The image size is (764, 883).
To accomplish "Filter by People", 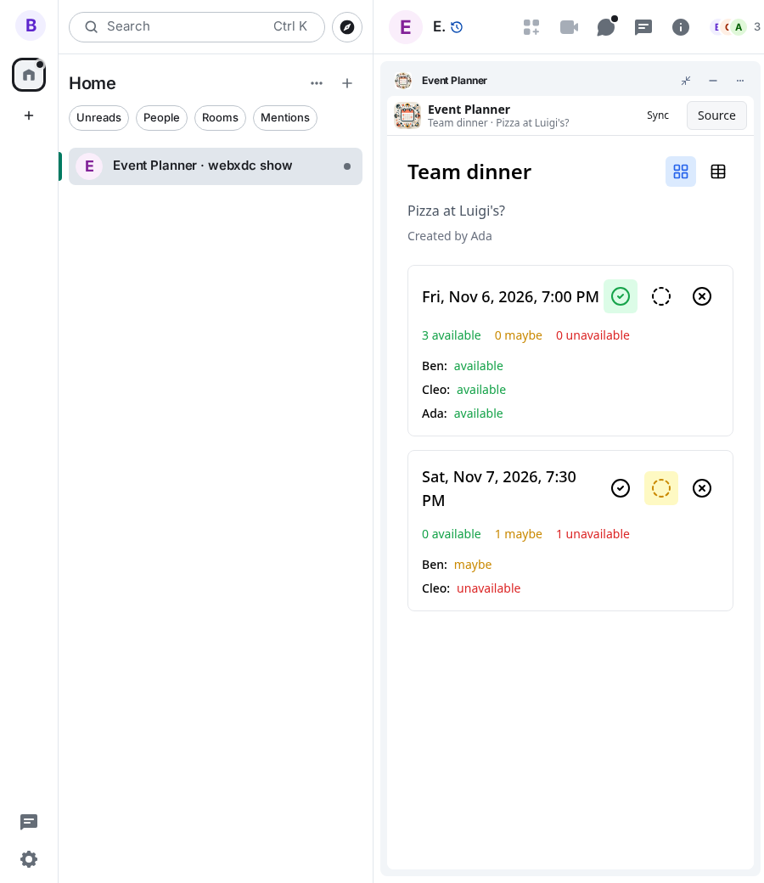I will tap(161, 118).
